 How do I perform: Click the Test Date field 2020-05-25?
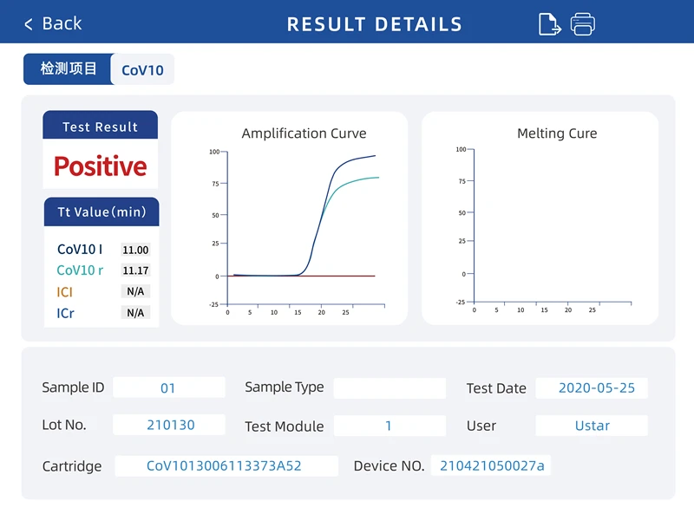pyautogui.click(x=592, y=388)
